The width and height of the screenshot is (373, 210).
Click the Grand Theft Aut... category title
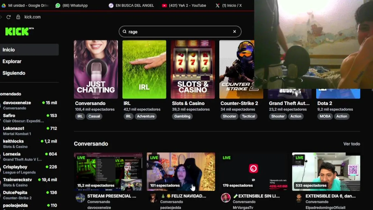(x=289, y=103)
